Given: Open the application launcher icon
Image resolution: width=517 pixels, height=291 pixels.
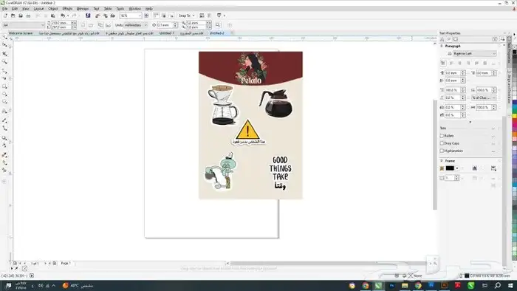Looking at the screenshot, I should (219, 16).
